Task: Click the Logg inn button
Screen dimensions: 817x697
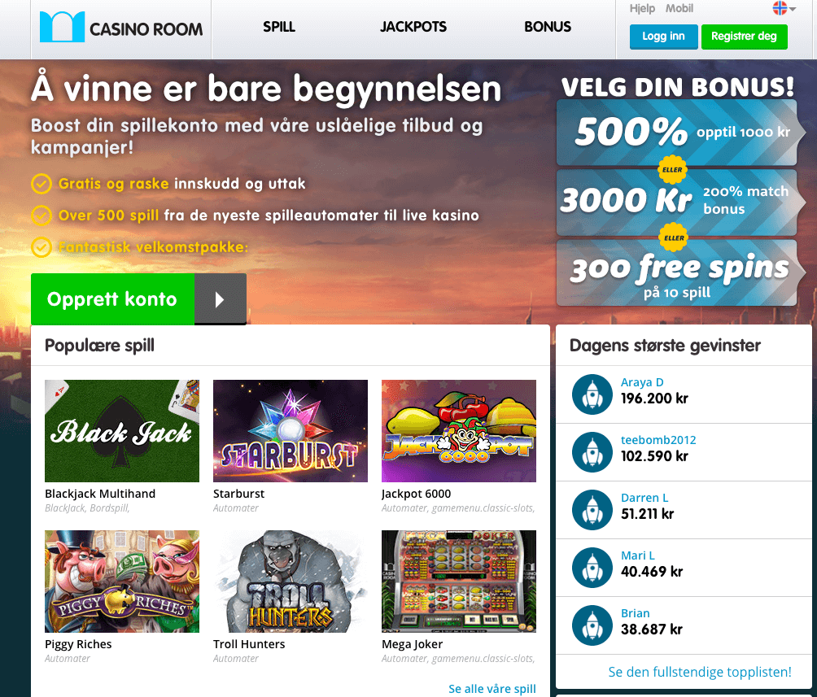Action: pos(663,37)
